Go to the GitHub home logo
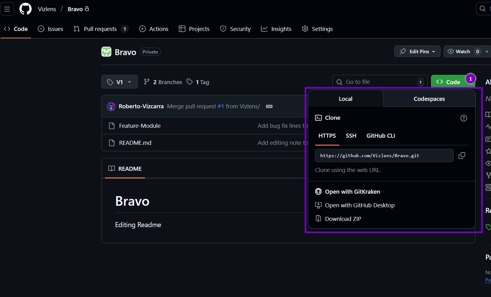Image resolution: width=491 pixels, height=297 pixels. pyautogui.click(x=25, y=9)
